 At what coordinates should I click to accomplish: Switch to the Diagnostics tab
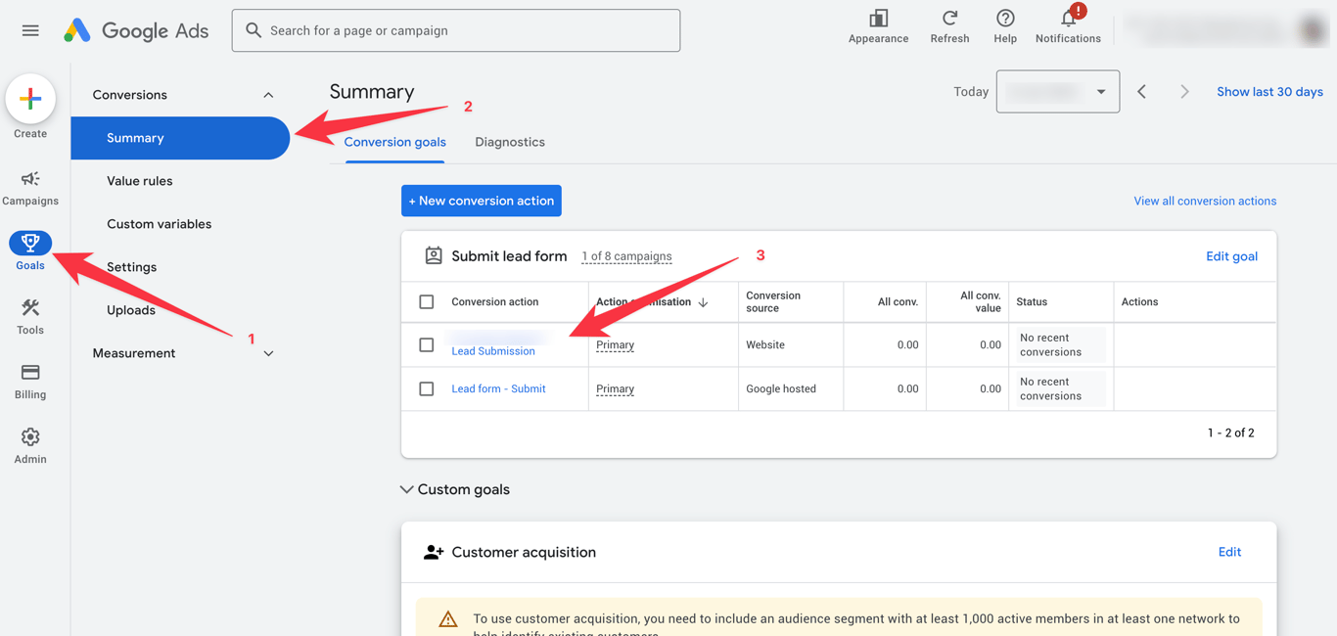[510, 142]
